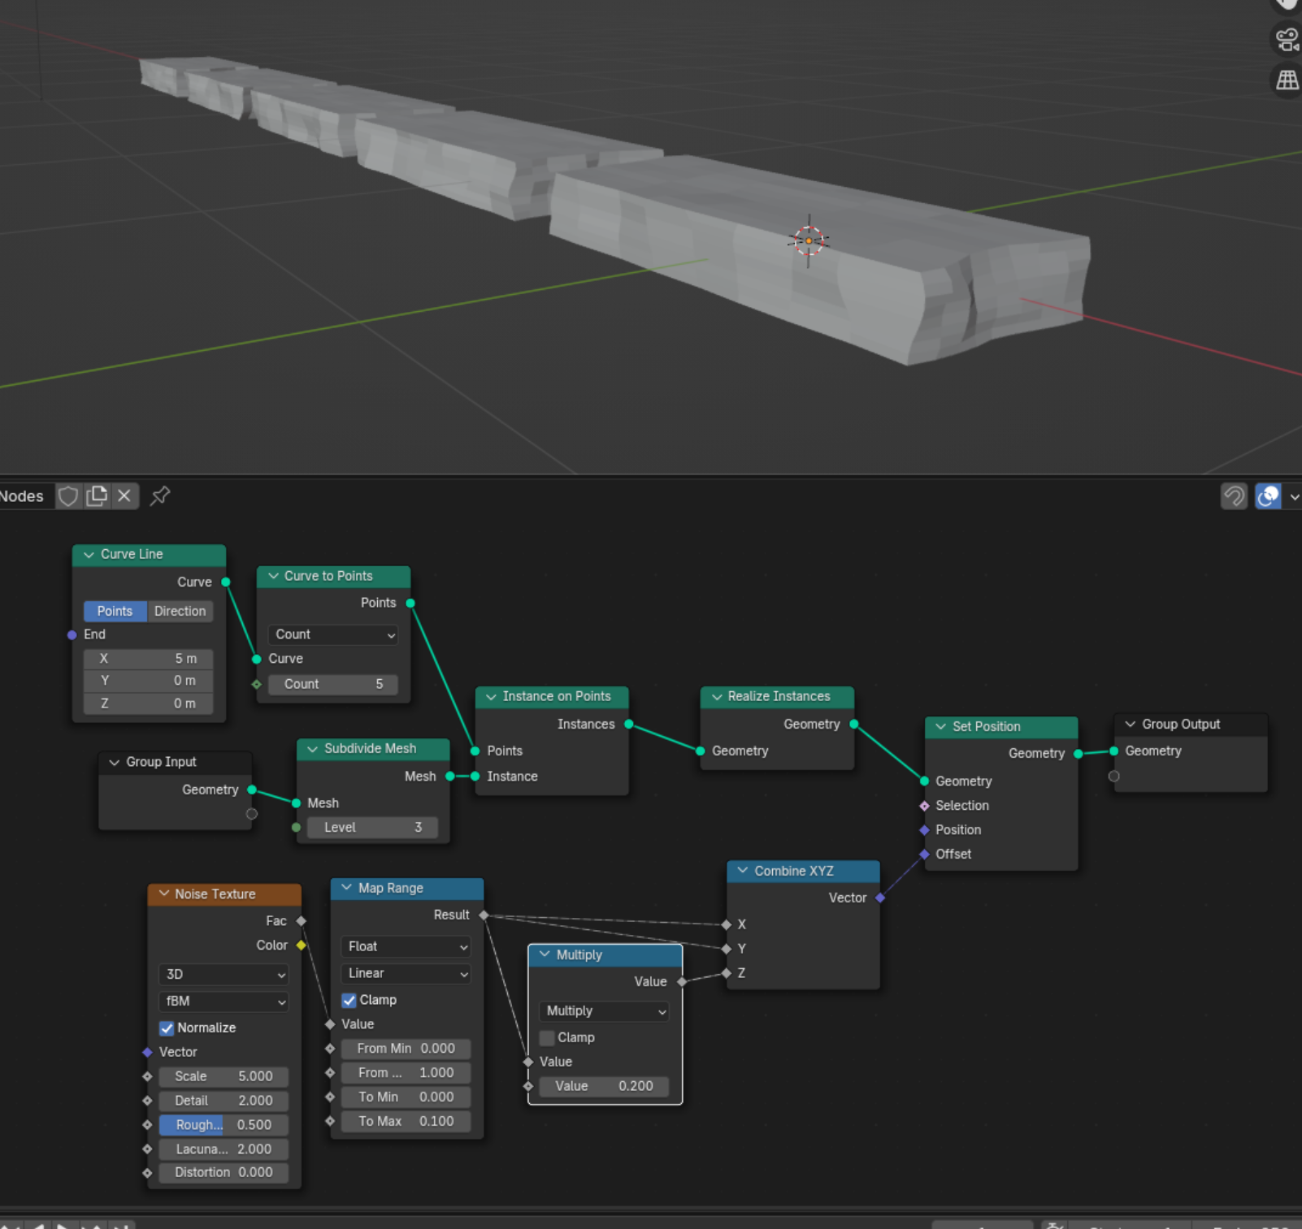Click the Roughness slider in Noise Texture

[224, 1124]
